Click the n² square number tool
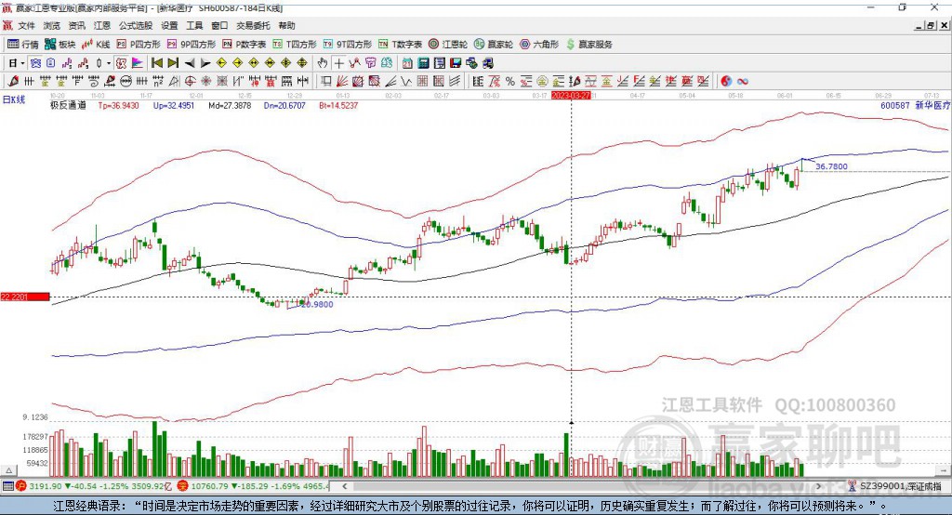The width and height of the screenshot is (952, 515). [158, 81]
